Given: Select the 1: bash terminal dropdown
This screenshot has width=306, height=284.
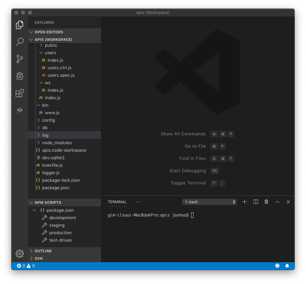Looking at the screenshot, I should 209,202.
